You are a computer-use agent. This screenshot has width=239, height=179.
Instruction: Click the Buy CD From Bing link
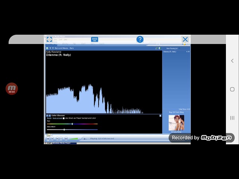point(176,112)
